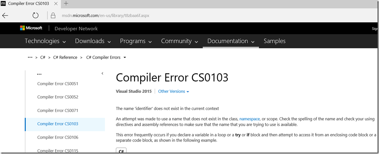Image resolution: width=379 pixels, height=154 pixels.
Task: Open the Documentation menu
Action: tap(231, 41)
